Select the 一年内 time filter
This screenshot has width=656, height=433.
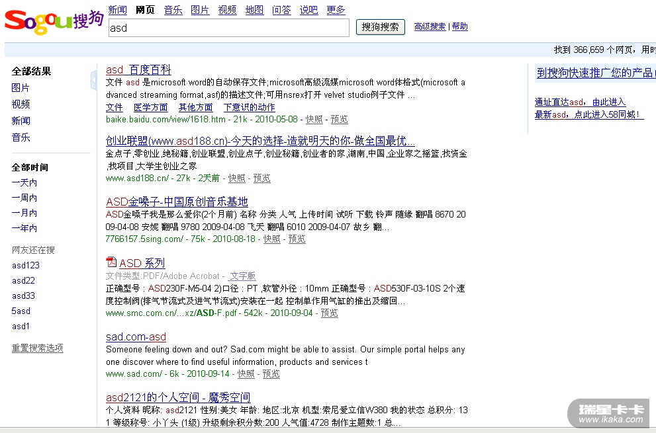(24, 228)
